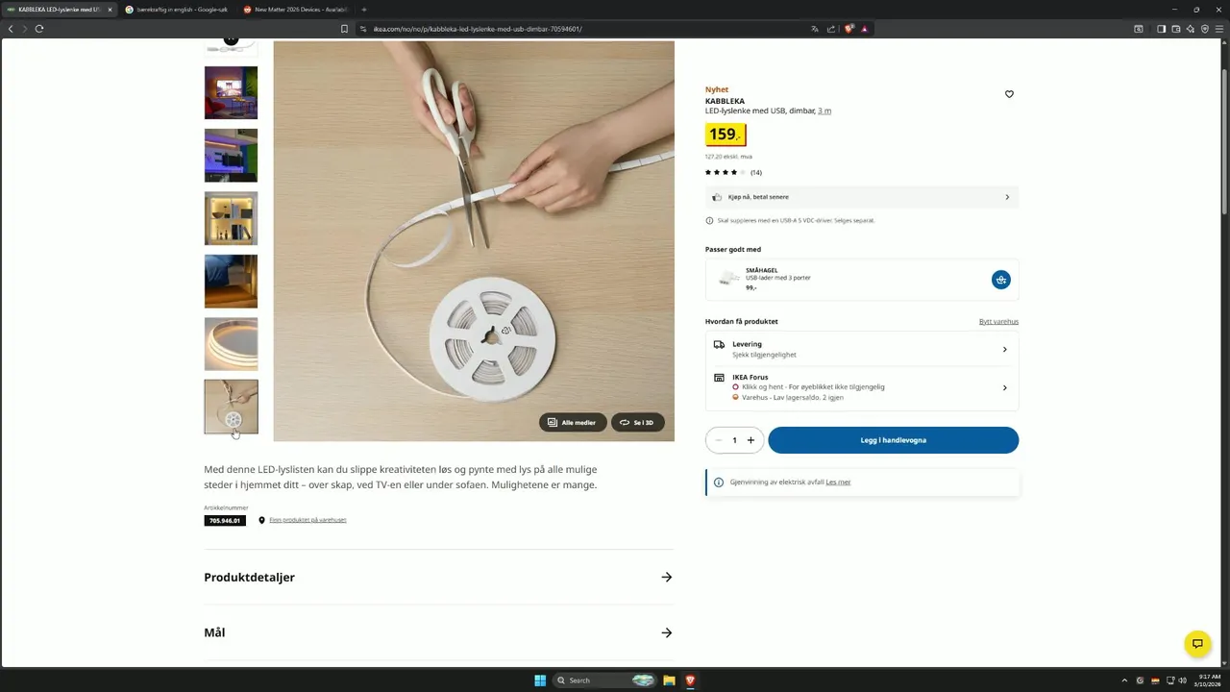Click the Se i 3D button
1230x692 pixels.
pyautogui.click(x=637, y=422)
